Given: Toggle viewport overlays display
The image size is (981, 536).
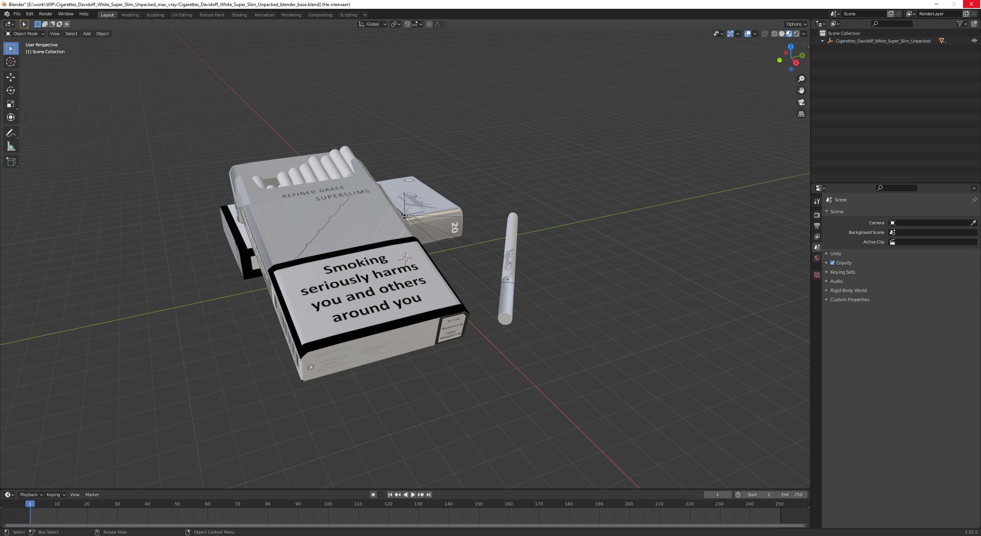Looking at the screenshot, I should pyautogui.click(x=748, y=34).
